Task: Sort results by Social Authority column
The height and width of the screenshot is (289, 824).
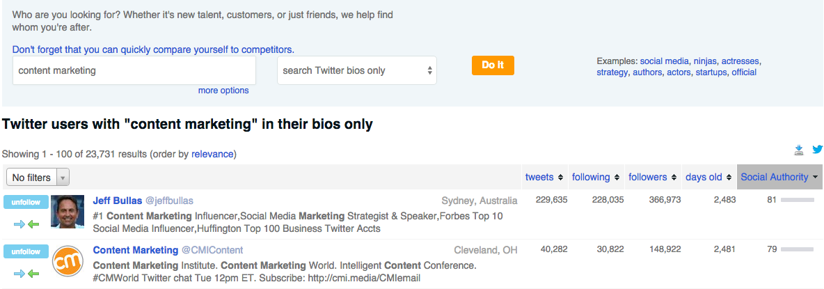Action: (779, 177)
